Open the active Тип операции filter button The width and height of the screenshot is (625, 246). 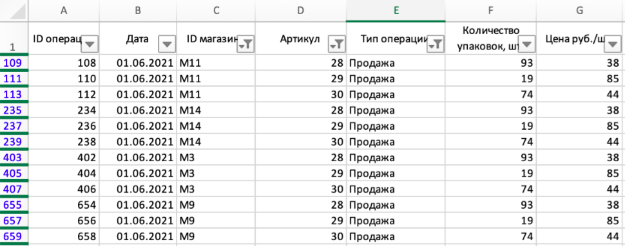click(436, 44)
